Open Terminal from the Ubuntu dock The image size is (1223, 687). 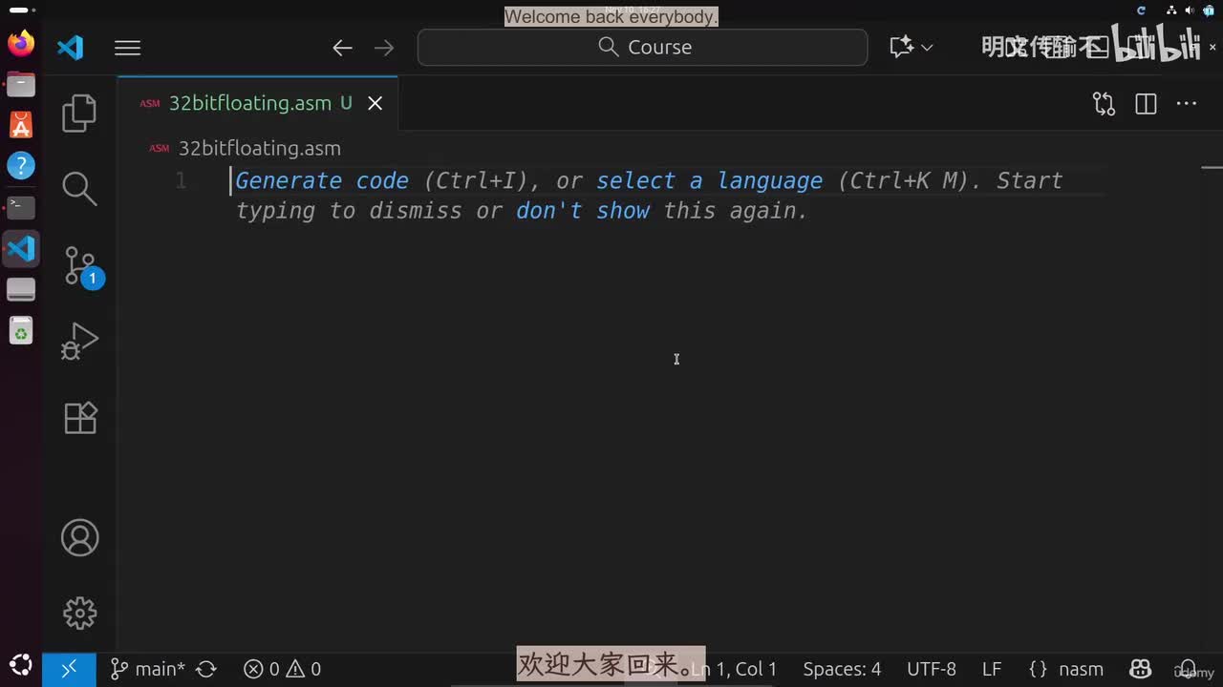pyautogui.click(x=21, y=207)
